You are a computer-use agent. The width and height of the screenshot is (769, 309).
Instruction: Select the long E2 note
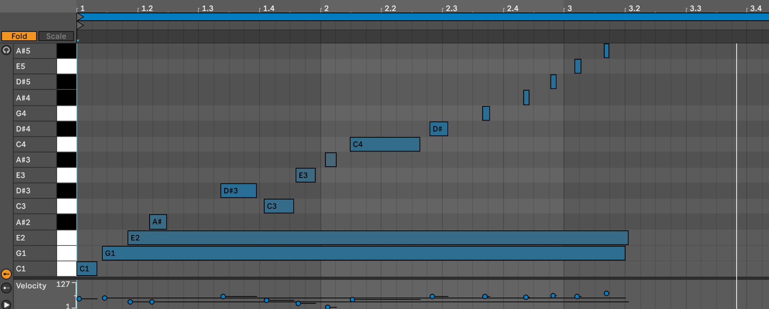377,238
